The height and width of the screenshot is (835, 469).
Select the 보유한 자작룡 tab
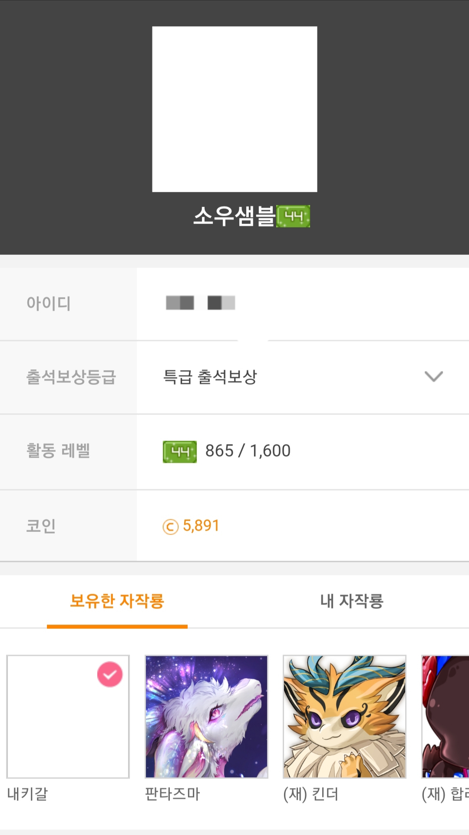(117, 601)
